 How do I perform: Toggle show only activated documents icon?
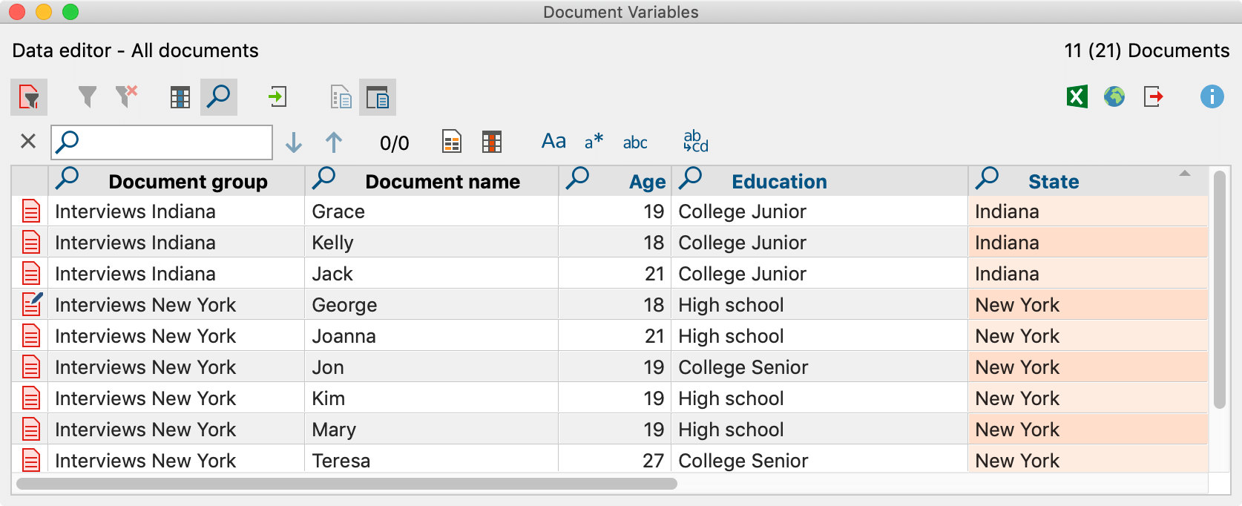click(29, 97)
